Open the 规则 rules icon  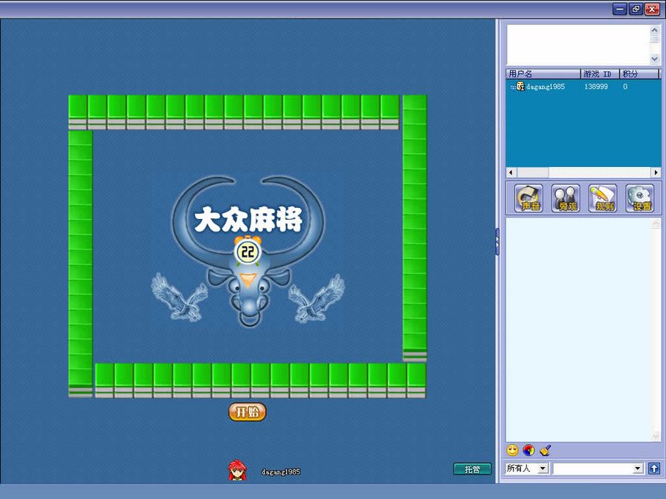[603, 198]
